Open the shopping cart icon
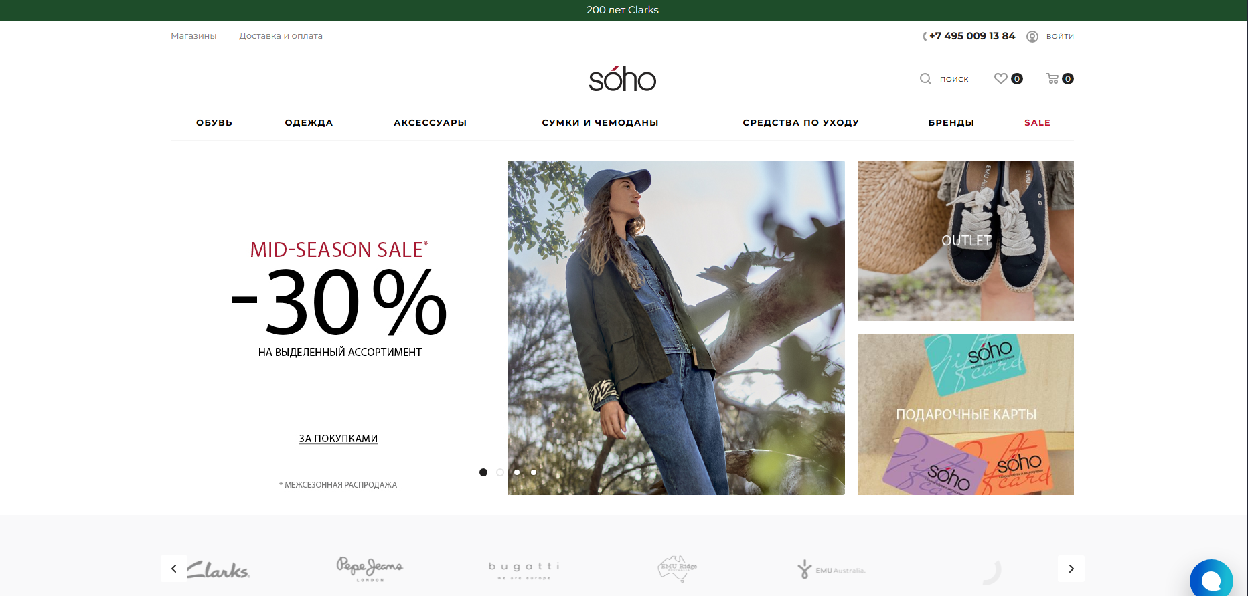Viewport: 1248px width, 596px height. click(1052, 78)
